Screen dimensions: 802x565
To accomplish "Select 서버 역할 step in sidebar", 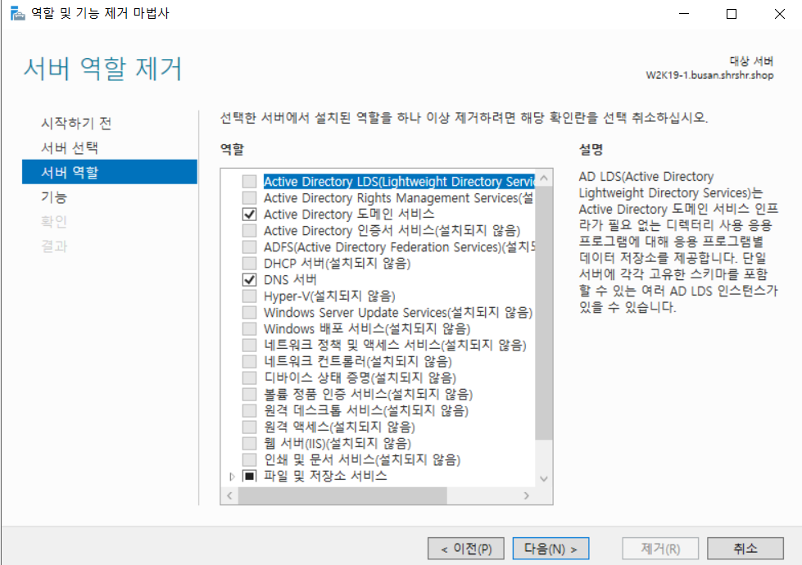I will tap(110, 172).
